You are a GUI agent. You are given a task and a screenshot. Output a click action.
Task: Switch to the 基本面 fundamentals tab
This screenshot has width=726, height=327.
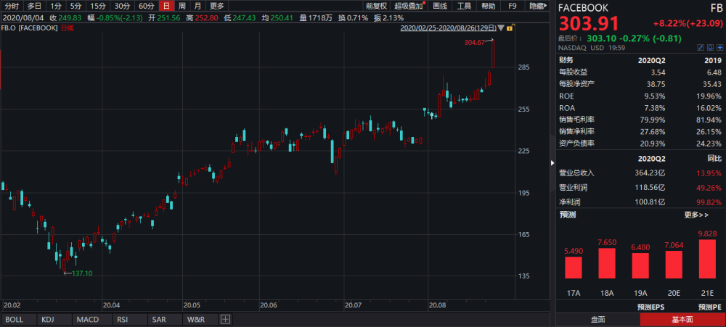coord(682,320)
